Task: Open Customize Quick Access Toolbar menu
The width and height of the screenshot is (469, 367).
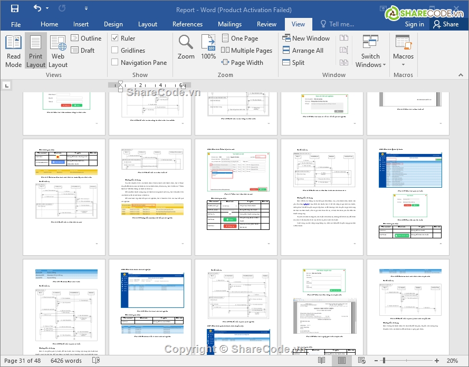Action: pos(86,8)
